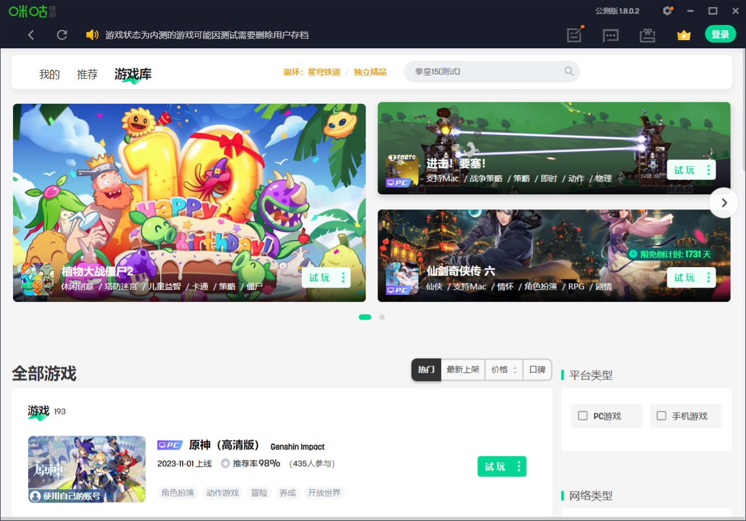Open the 独立精品 hot search link
Viewport: 746px width, 521px height.
coord(370,72)
